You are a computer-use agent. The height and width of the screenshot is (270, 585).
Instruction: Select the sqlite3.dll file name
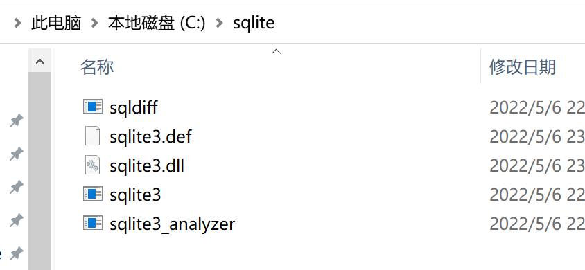147,165
